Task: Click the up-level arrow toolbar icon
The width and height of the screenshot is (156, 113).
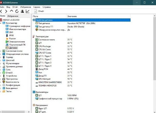Action: pyautogui.click(x=12, y=11)
